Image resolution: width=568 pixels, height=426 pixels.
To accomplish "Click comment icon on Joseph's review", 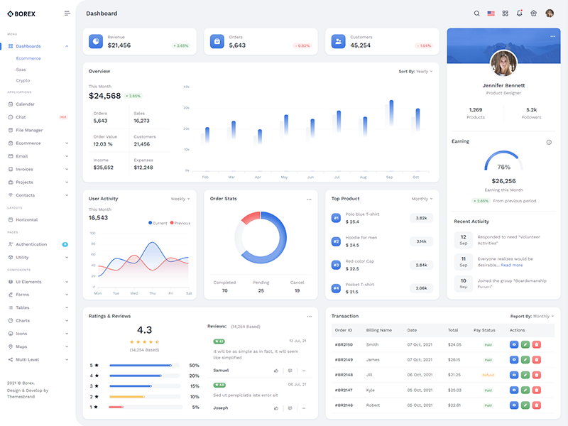I will pos(290,408).
